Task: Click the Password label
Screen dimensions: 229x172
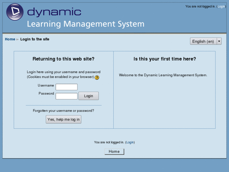Action: [46, 93]
